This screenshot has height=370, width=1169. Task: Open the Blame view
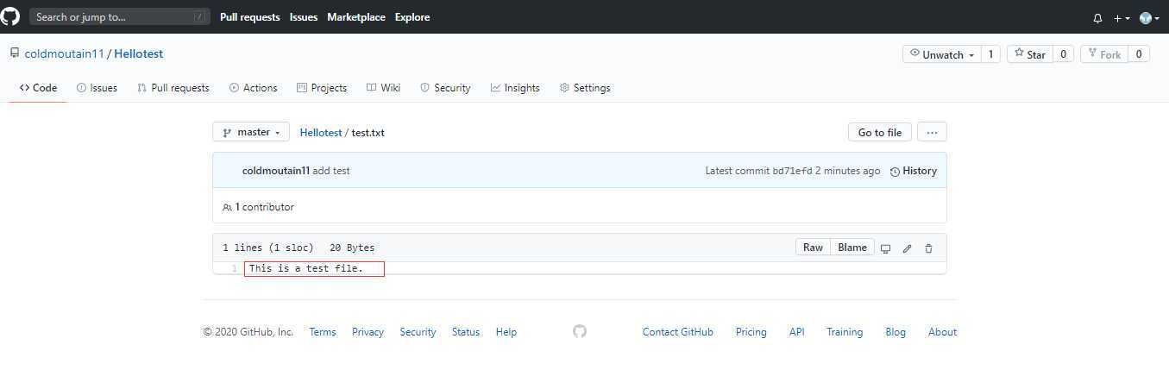click(852, 248)
